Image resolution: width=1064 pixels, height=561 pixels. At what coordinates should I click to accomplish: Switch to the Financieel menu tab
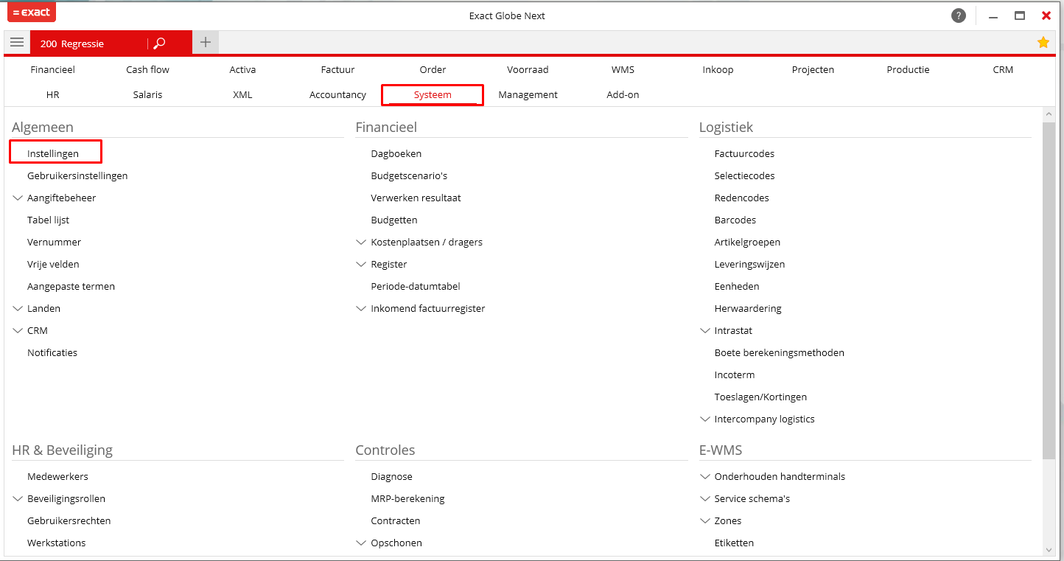[x=52, y=70]
